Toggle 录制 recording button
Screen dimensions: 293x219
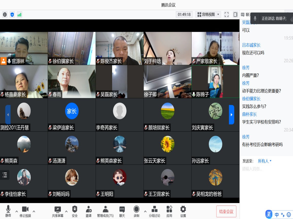136,211
